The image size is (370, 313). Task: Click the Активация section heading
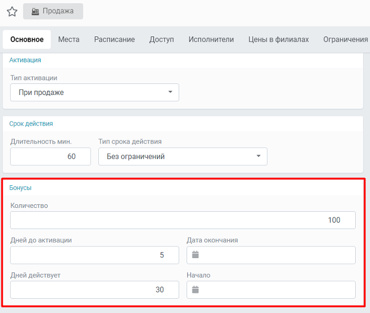(x=25, y=60)
